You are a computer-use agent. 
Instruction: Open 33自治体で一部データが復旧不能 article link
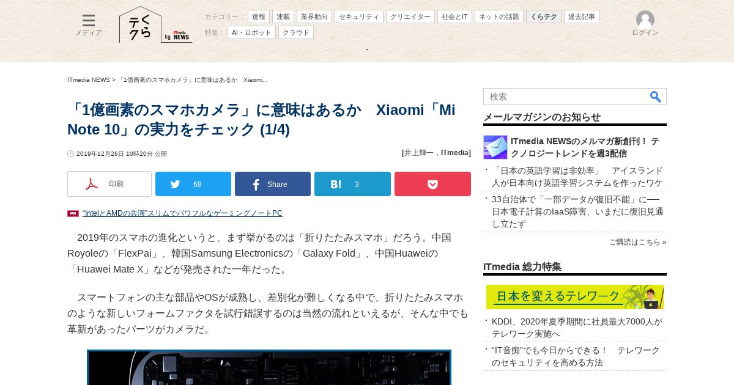(577, 211)
